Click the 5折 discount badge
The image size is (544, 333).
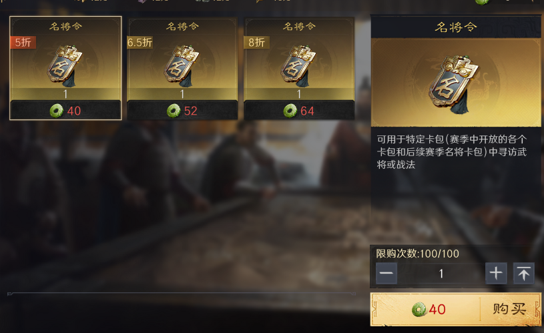[x=23, y=42]
